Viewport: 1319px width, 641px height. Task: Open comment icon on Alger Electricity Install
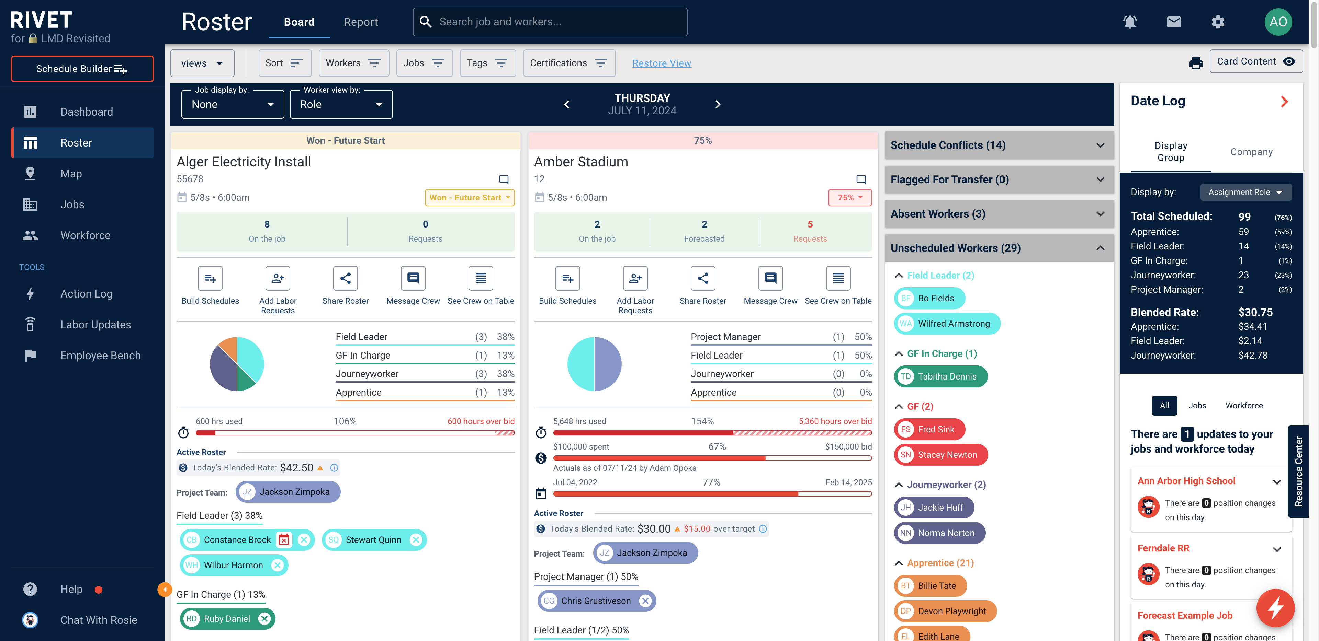click(x=504, y=179)
